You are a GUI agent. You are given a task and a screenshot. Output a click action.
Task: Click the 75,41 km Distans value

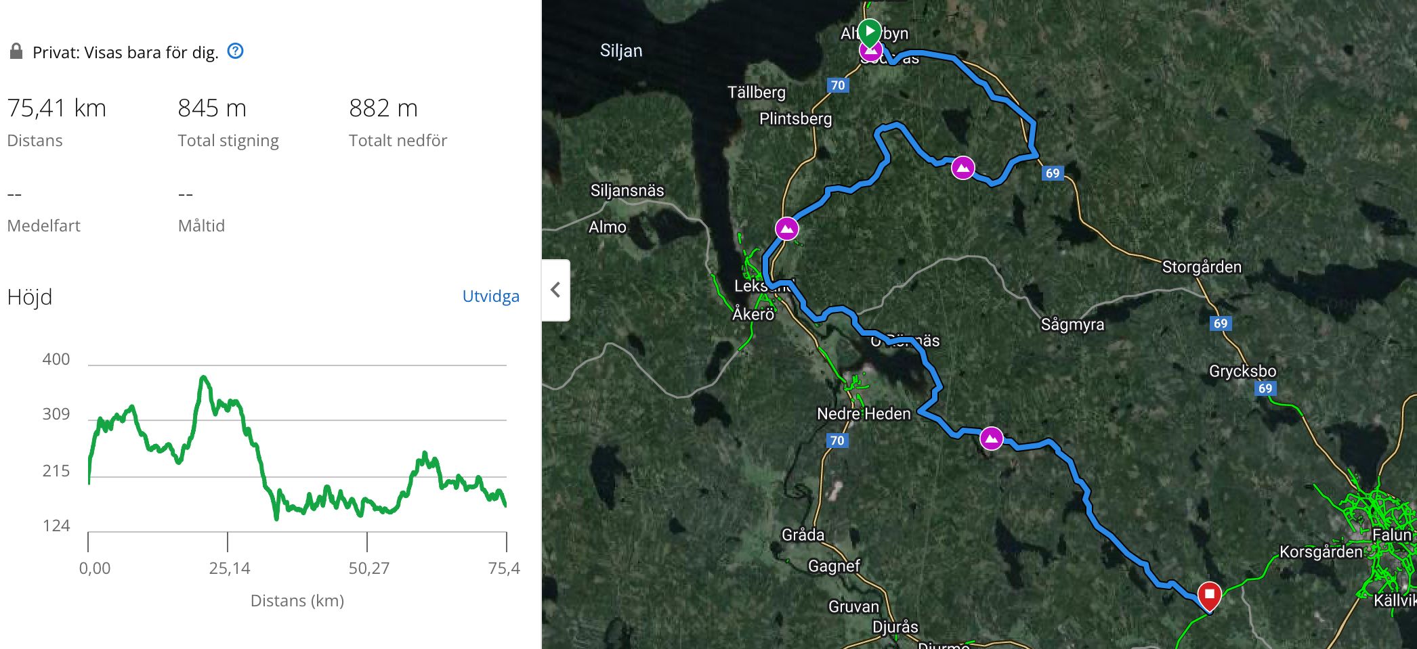coord(57,108)
